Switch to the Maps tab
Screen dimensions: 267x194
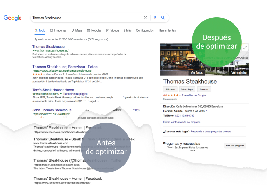pyautogui.click(x=77, y=30)
